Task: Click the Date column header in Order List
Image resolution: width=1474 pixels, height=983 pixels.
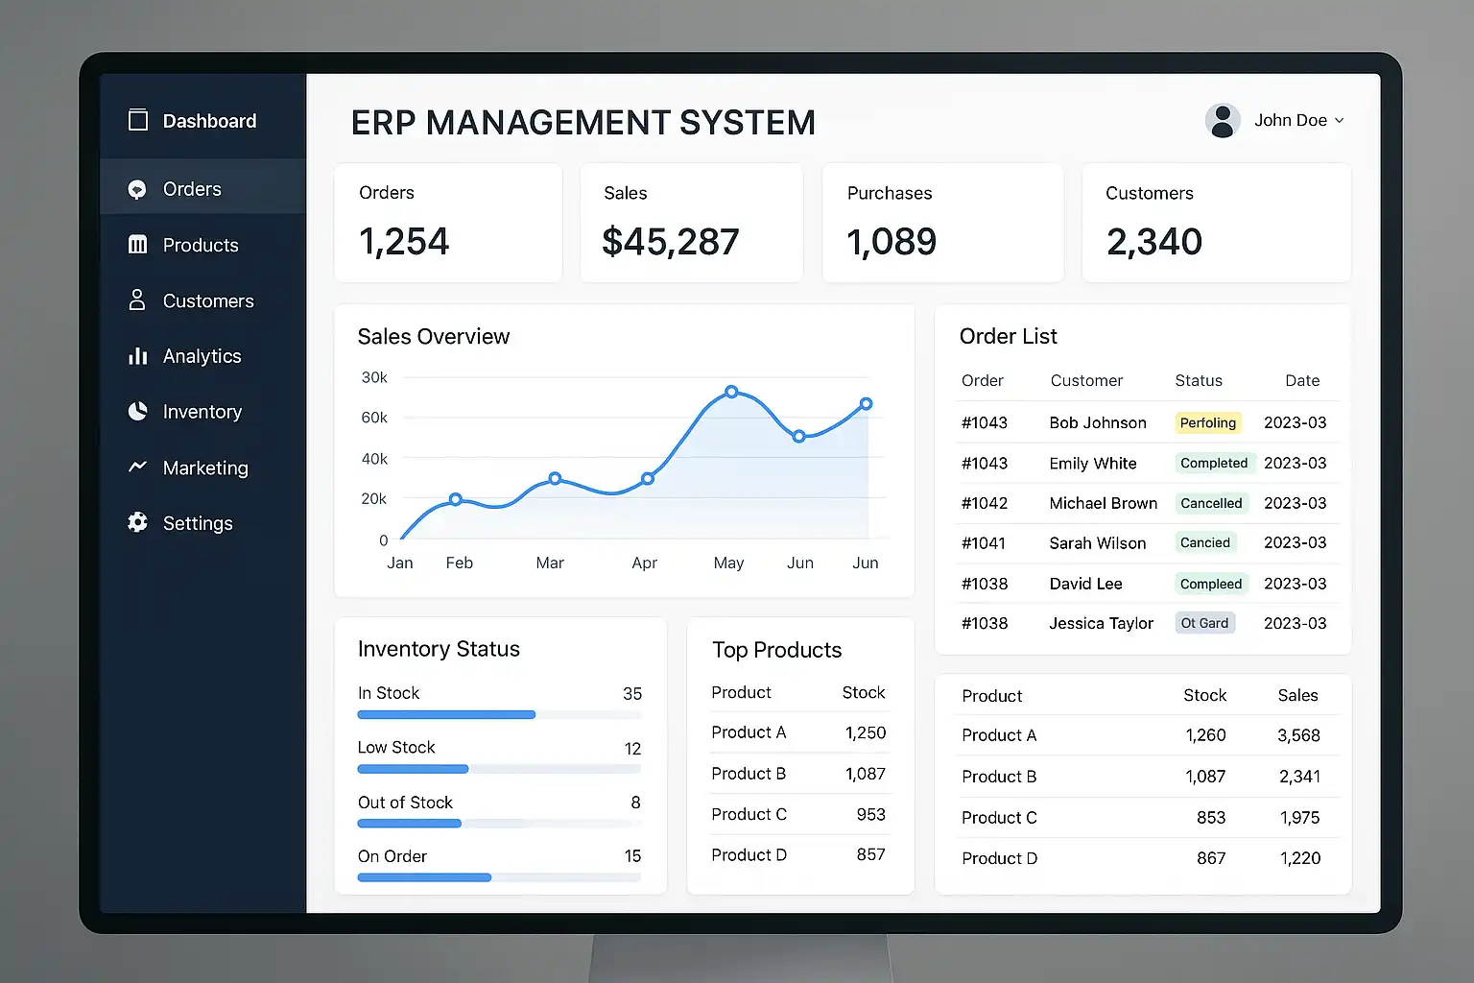Action: coord(1302,380)
